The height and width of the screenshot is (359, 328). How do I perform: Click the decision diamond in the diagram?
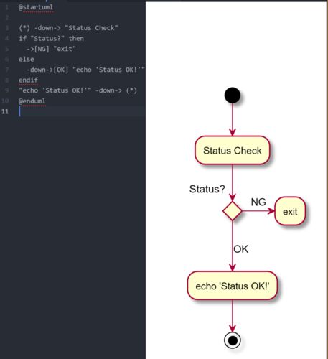(233, 211)
